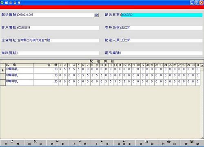Click the grid scrollbar up arrow
The image size is (204, 147).
pyautogui.click(x=202, y=65)
